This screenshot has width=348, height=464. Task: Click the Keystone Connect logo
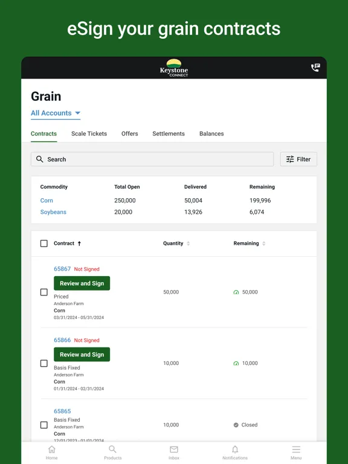pyautogui.click(x=174, y=68)
